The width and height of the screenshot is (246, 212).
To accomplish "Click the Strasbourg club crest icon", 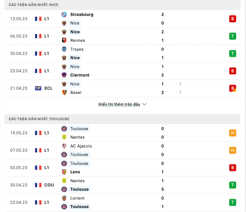I will click(64, 15).
